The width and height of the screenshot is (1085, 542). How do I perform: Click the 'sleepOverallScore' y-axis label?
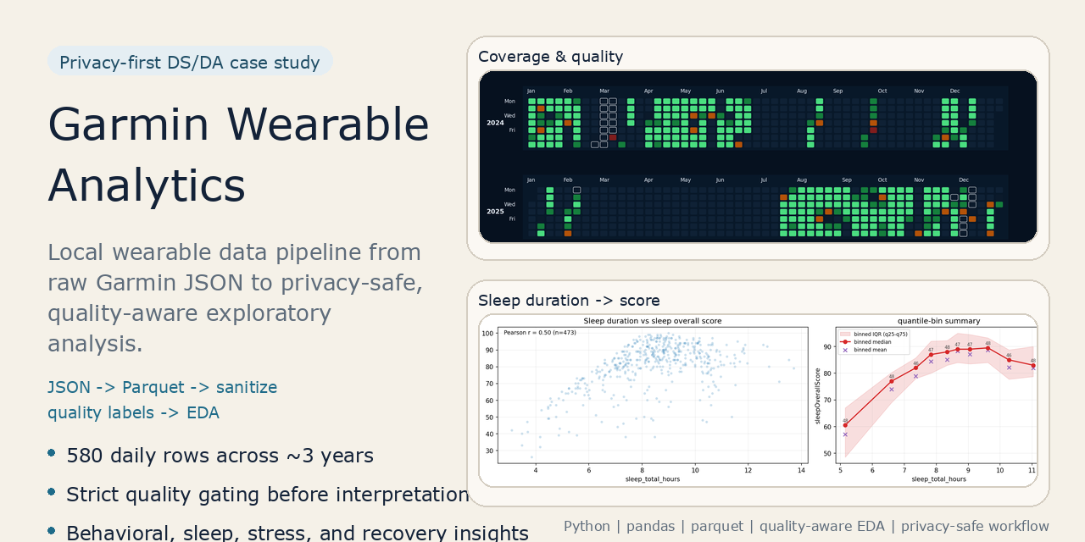pyautogui.click(x=818, y=396)
